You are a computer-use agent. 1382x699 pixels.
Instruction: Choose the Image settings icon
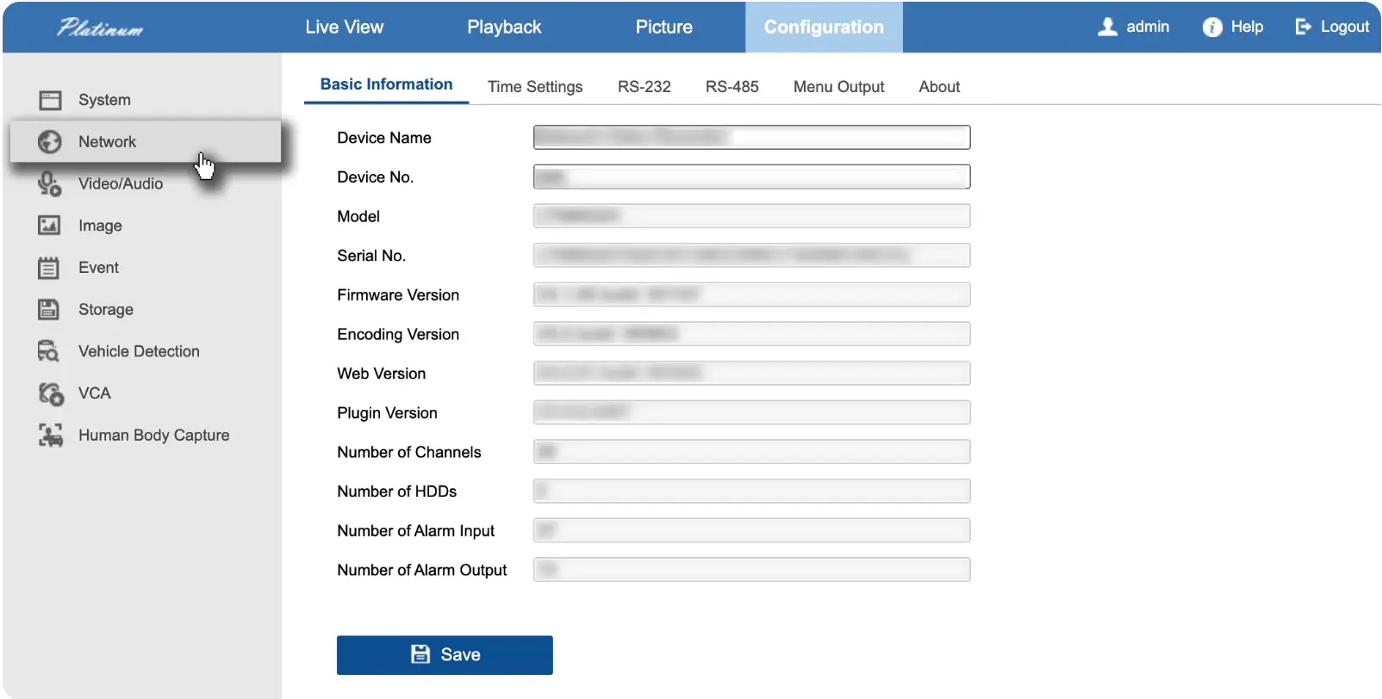49,226
